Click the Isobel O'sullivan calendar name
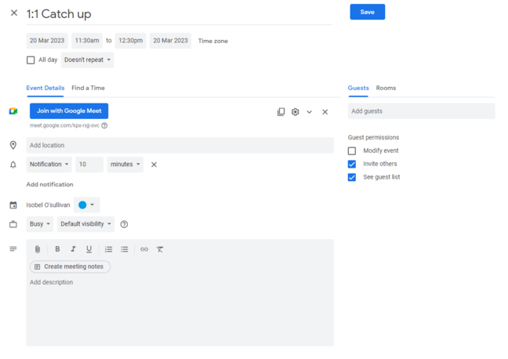 point(49,205)
